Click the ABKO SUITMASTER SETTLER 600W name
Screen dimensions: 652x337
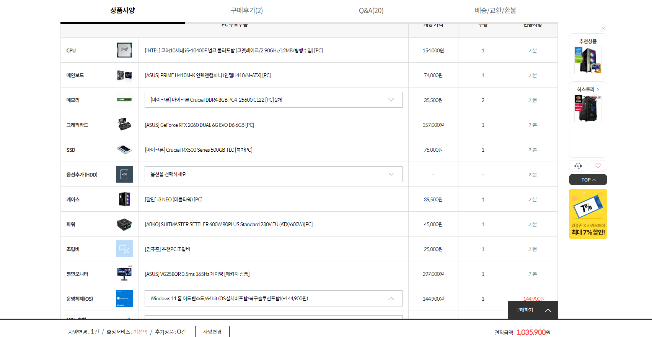coord(229,224)
